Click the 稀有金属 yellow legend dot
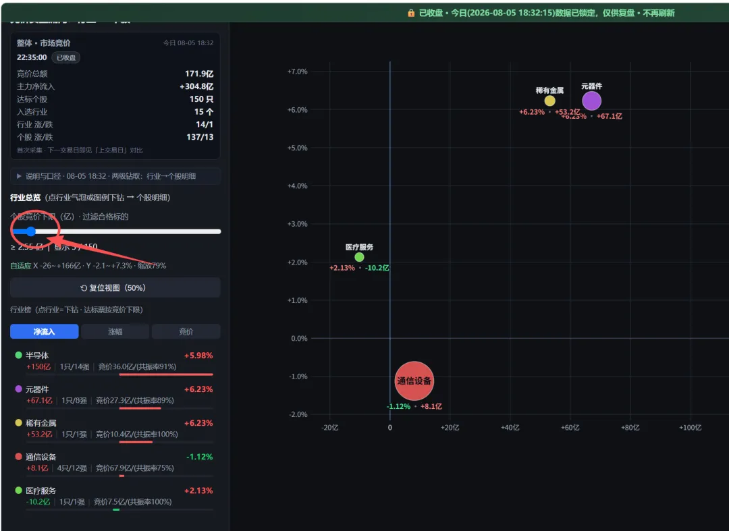 click(x=19, y=423)
